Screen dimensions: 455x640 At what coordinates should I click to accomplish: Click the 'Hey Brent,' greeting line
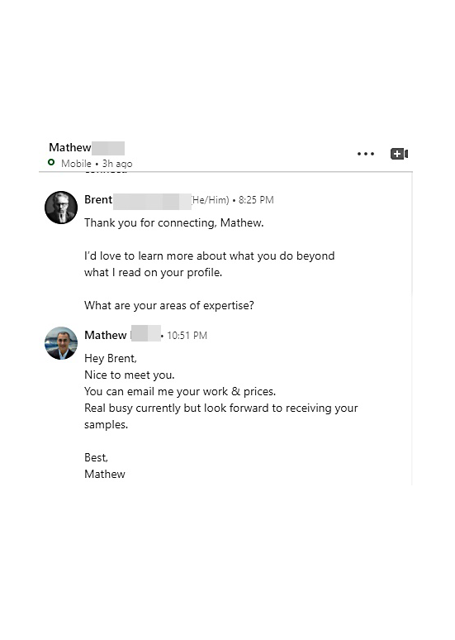pos(111,358)
